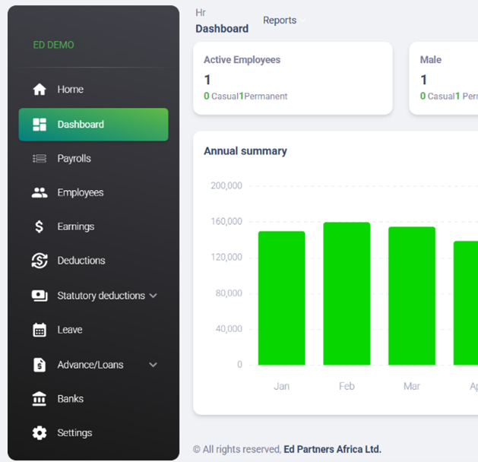Click the Payrolls list icon
Image resolution: width=478 pixels, height=462 pixels.
(40, 159)
